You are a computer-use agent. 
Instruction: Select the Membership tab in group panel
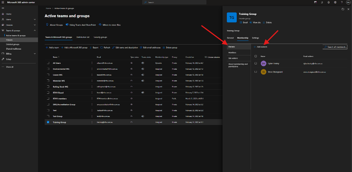[x=243, y=38]
